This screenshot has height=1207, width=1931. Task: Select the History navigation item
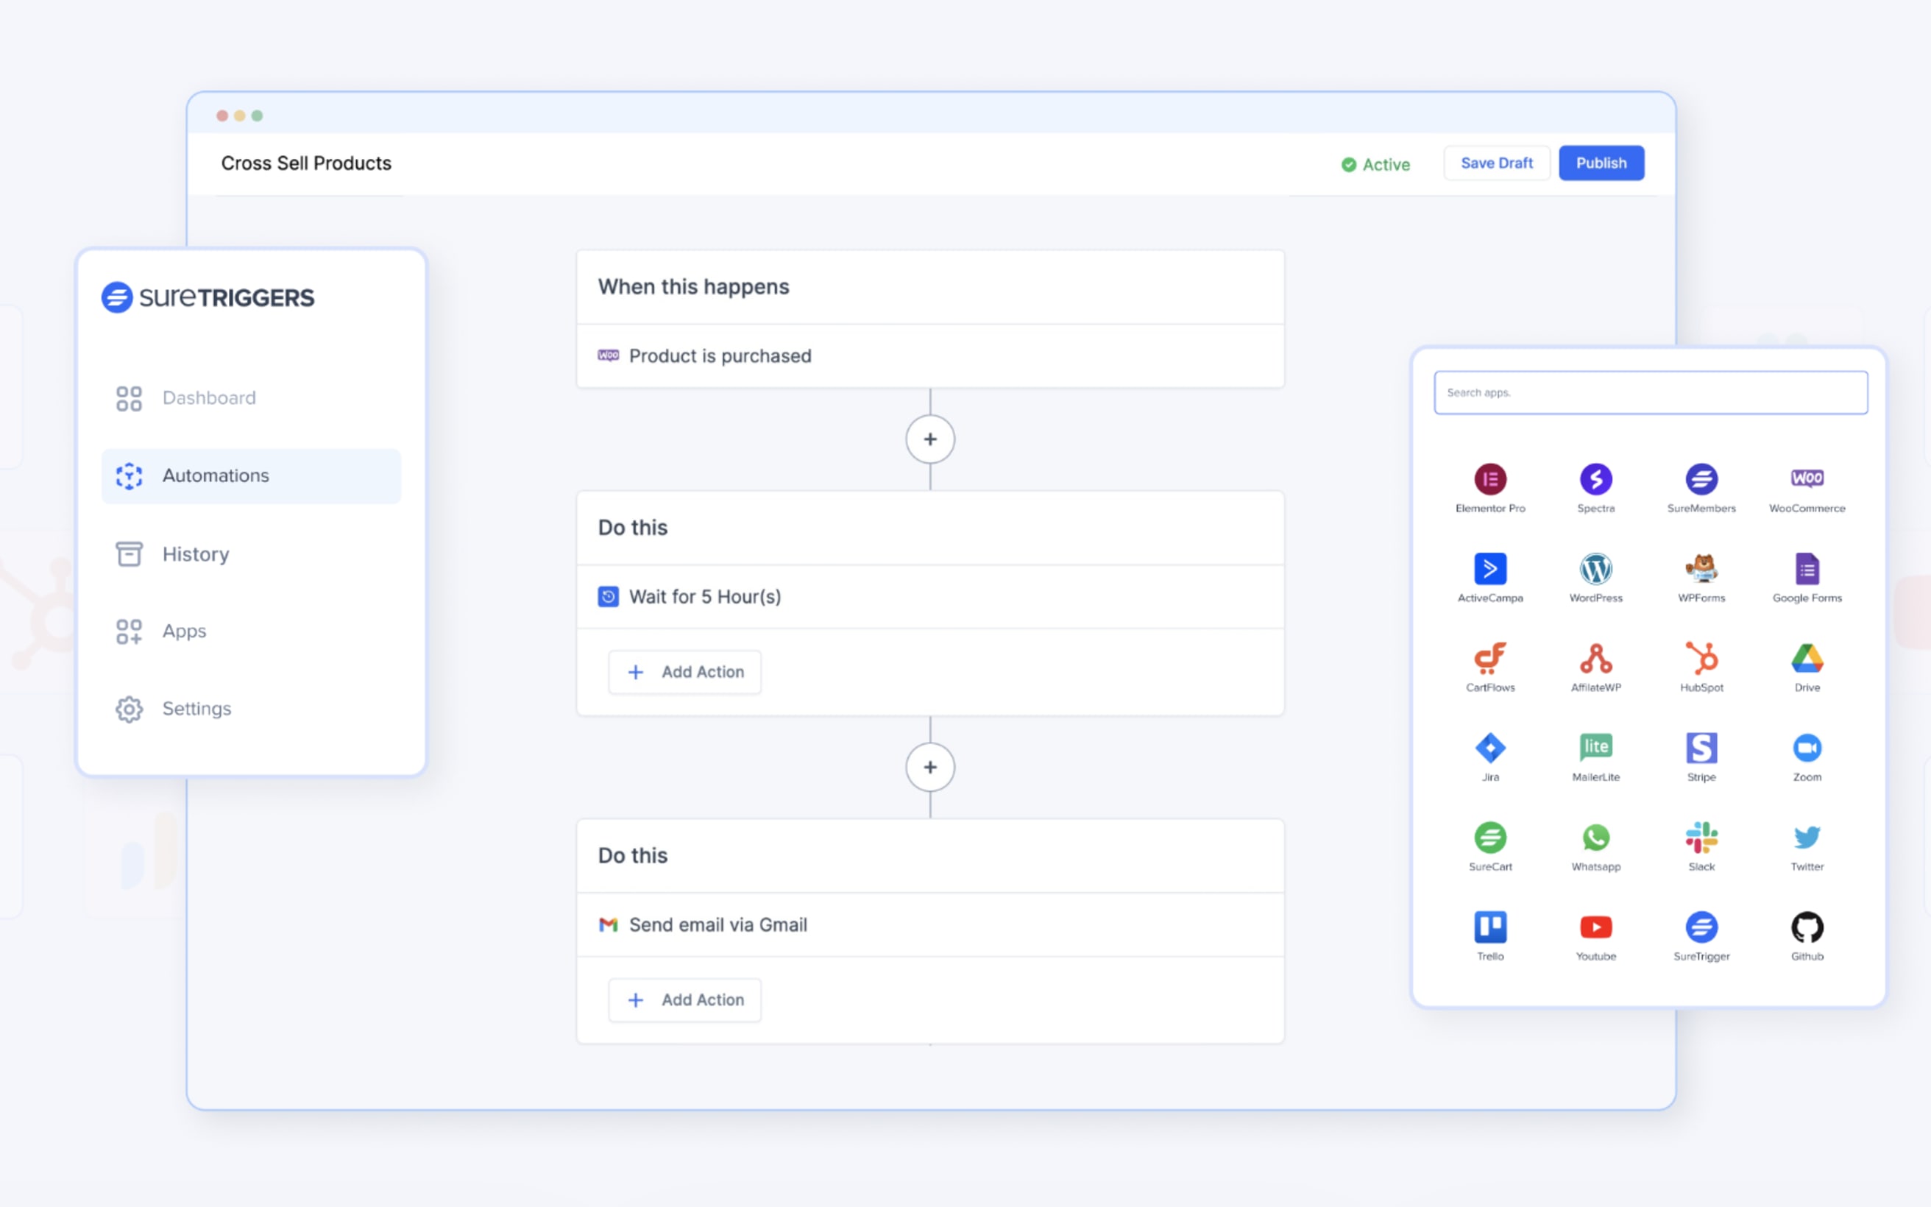click(x=194, y=552)
